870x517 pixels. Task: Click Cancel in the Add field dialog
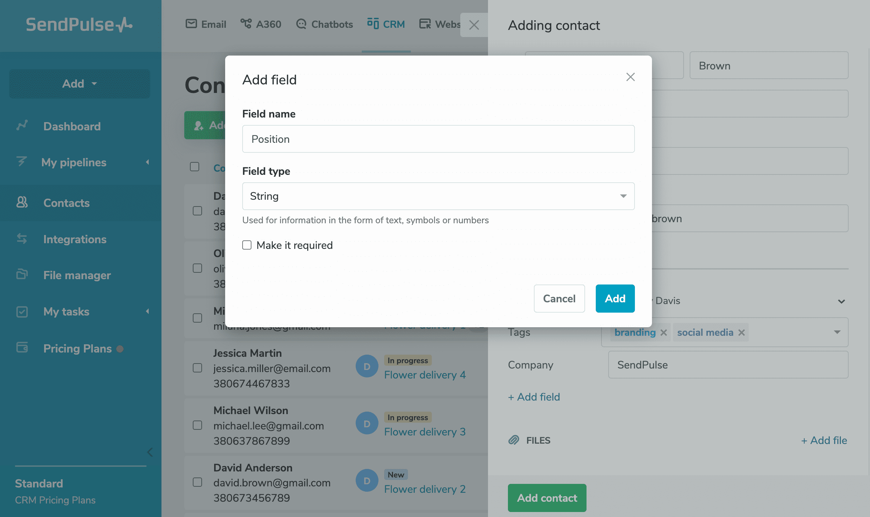point(559,298)
